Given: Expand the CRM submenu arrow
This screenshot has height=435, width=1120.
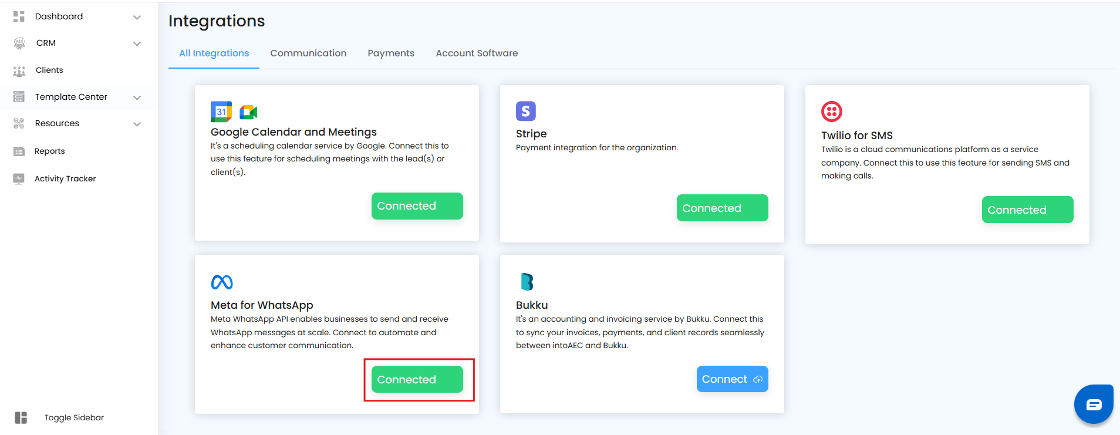Looking at the screenshot, I should click(137, 43).
